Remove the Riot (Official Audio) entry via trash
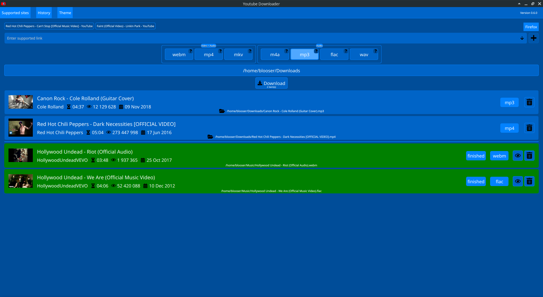Screen dimensions: 543x297 pyautogui.click(x=529, y=156)
